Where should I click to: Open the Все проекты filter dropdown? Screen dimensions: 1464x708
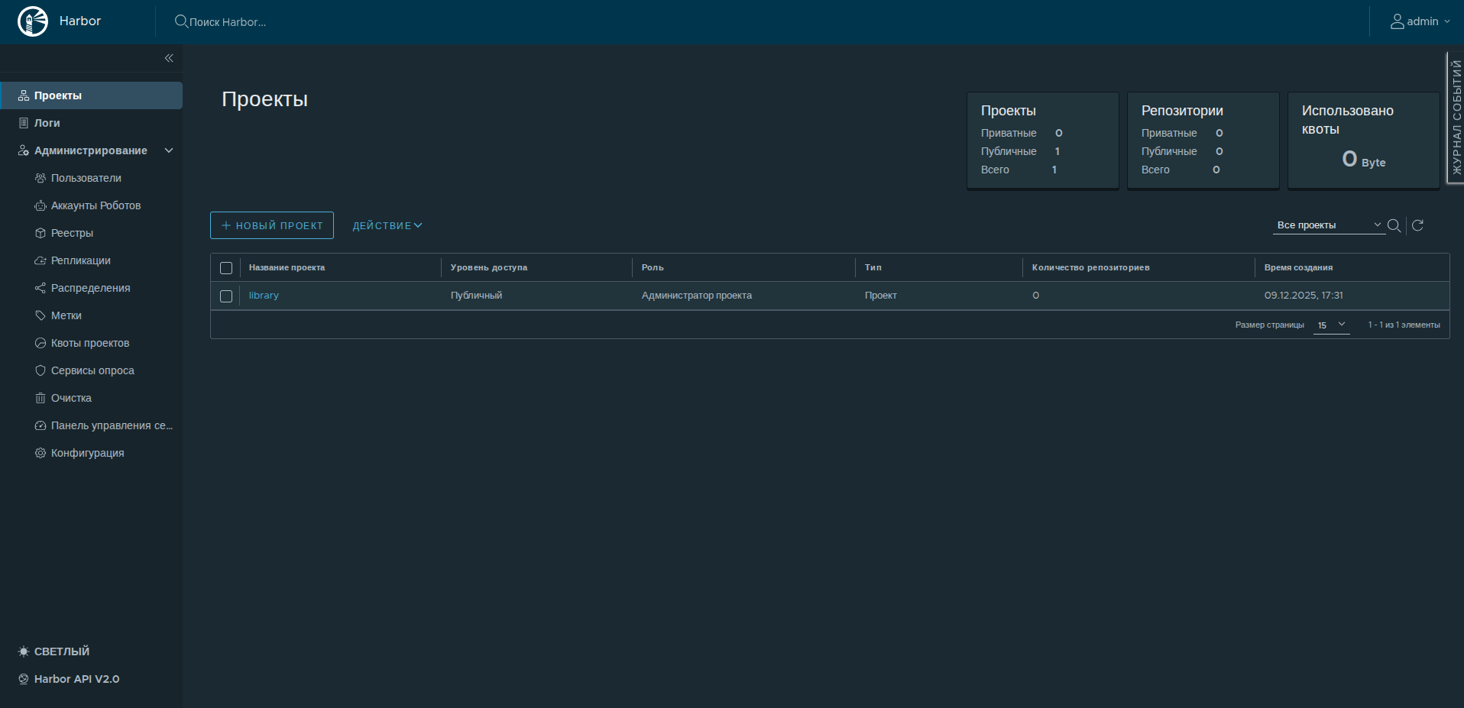coord(1328,225)
